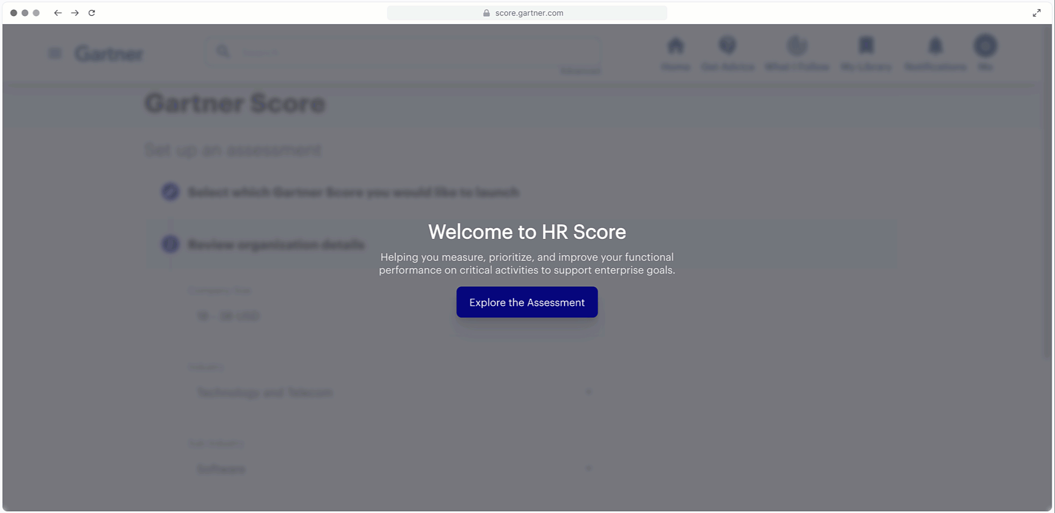Toggle the hamburger navigation menu

click(x=54, y=52)
